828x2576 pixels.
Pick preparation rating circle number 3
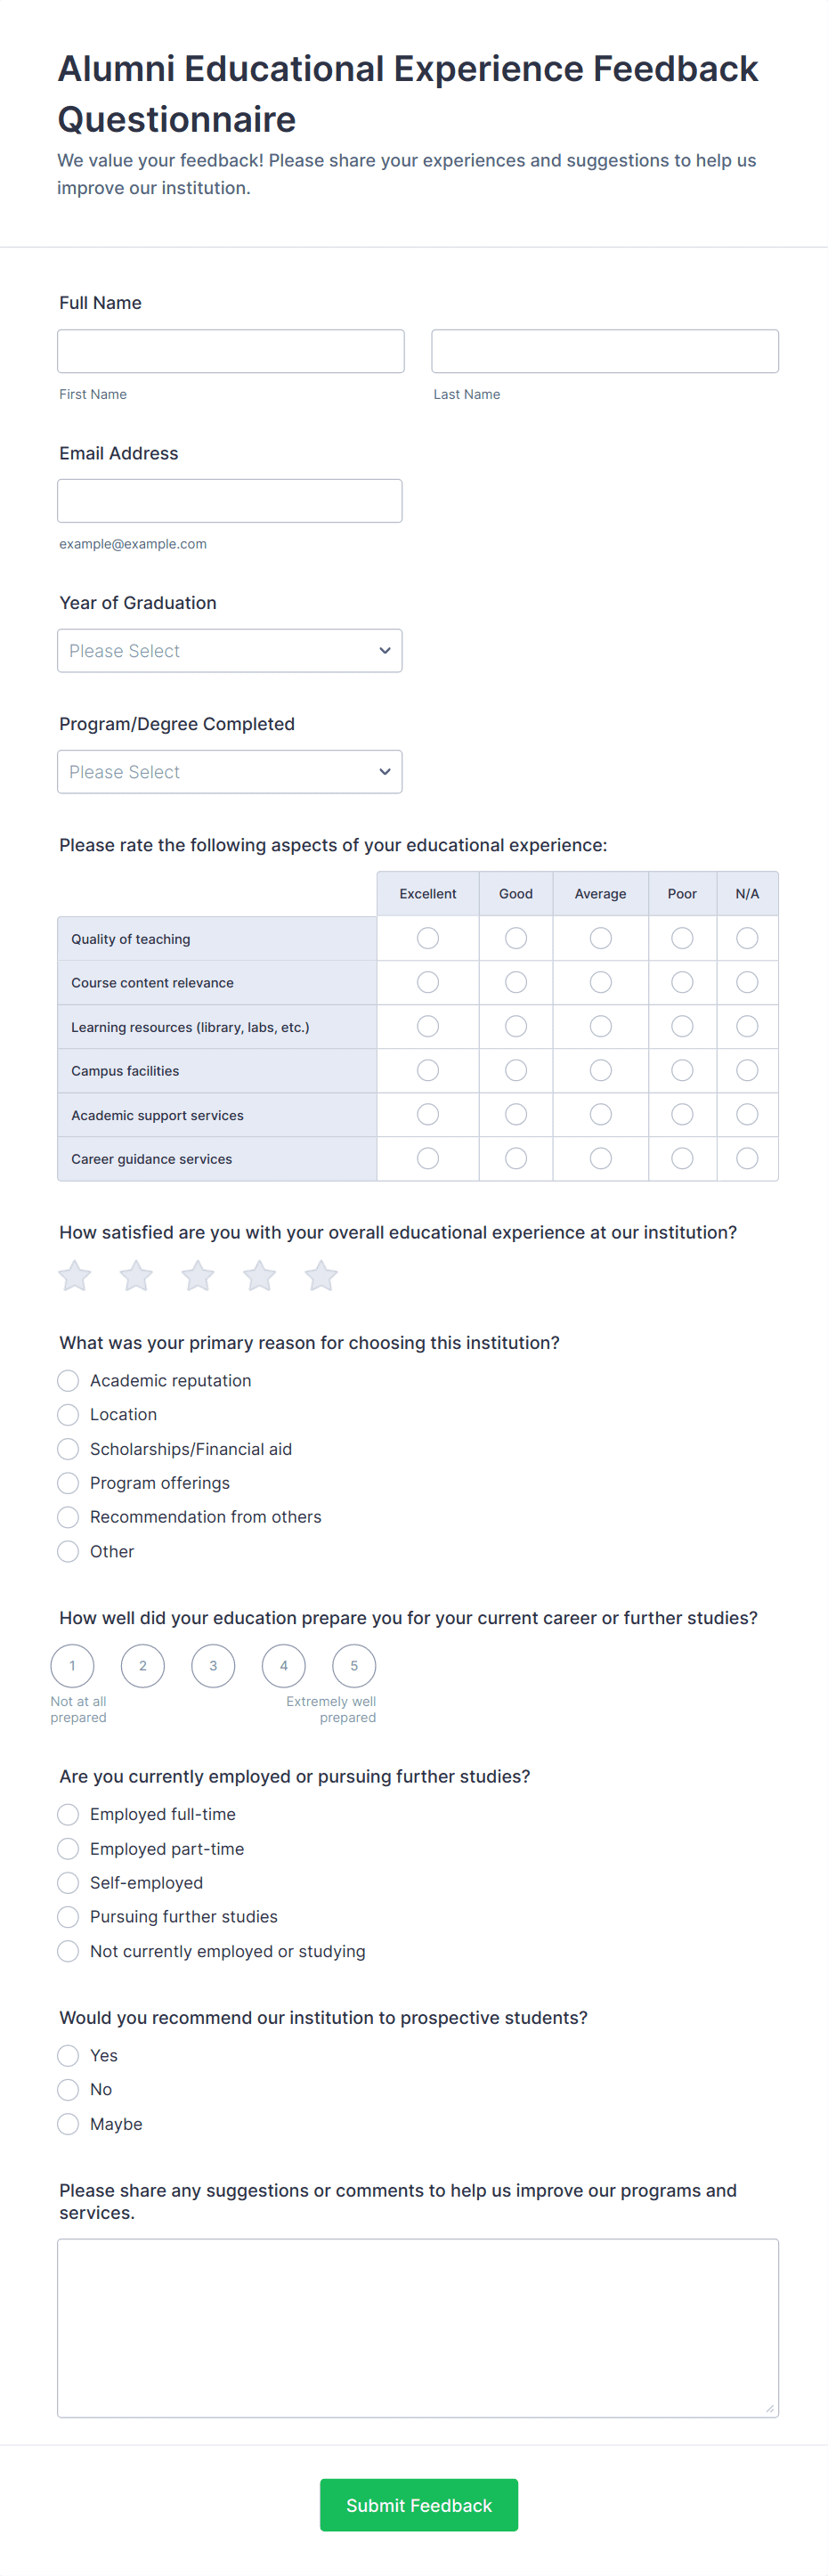(213, 1666)
